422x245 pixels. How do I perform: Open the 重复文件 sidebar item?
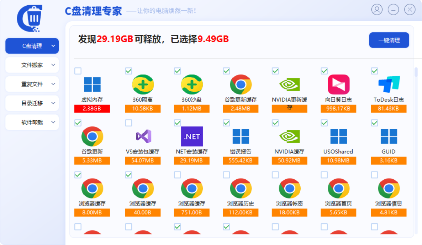(32, 84)
